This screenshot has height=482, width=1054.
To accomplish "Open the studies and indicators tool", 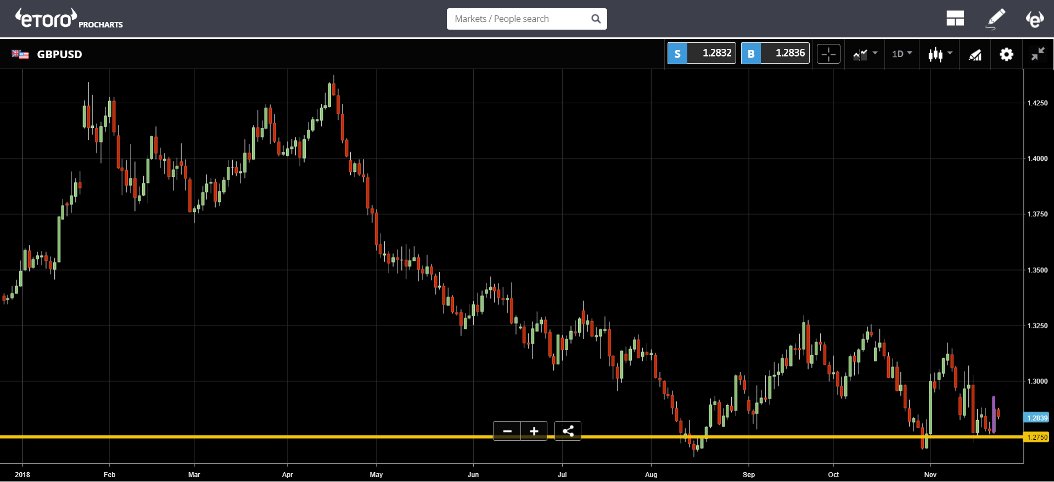I will [975, 54].
